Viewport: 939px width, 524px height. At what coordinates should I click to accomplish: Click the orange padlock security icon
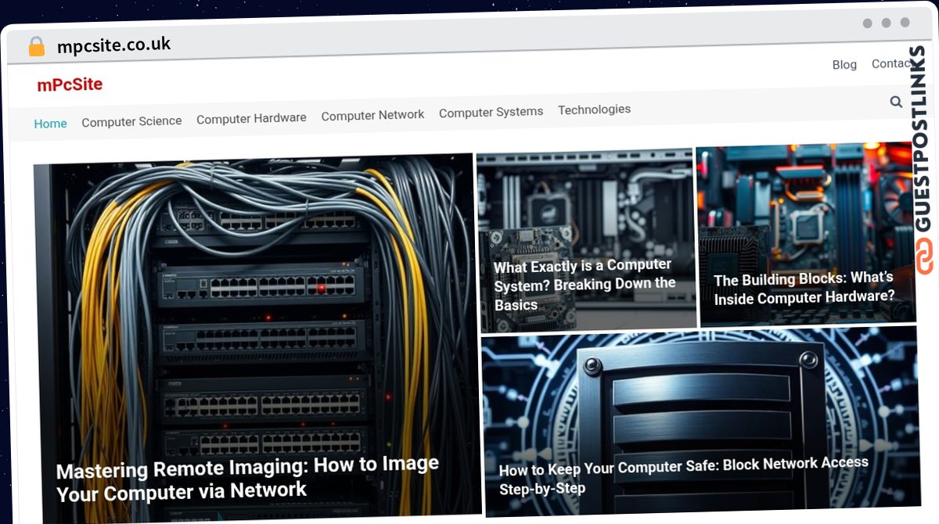[37, 47]
